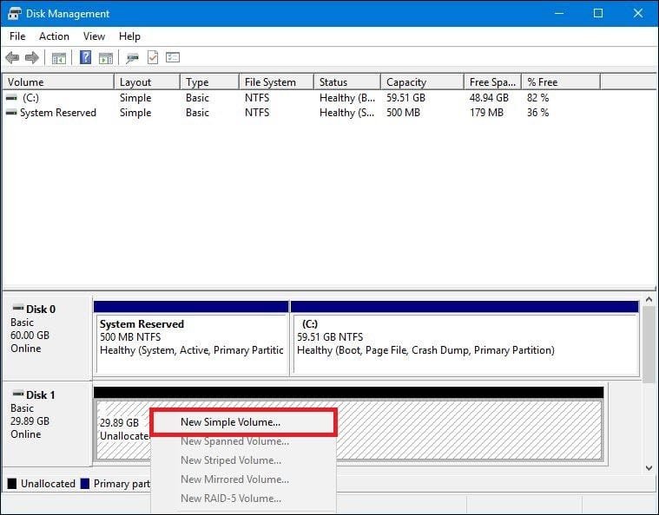The width and height of the screenshot is (659, 515).
Task: Click the 82 % free cell
Action: click(x=538, y=98)
